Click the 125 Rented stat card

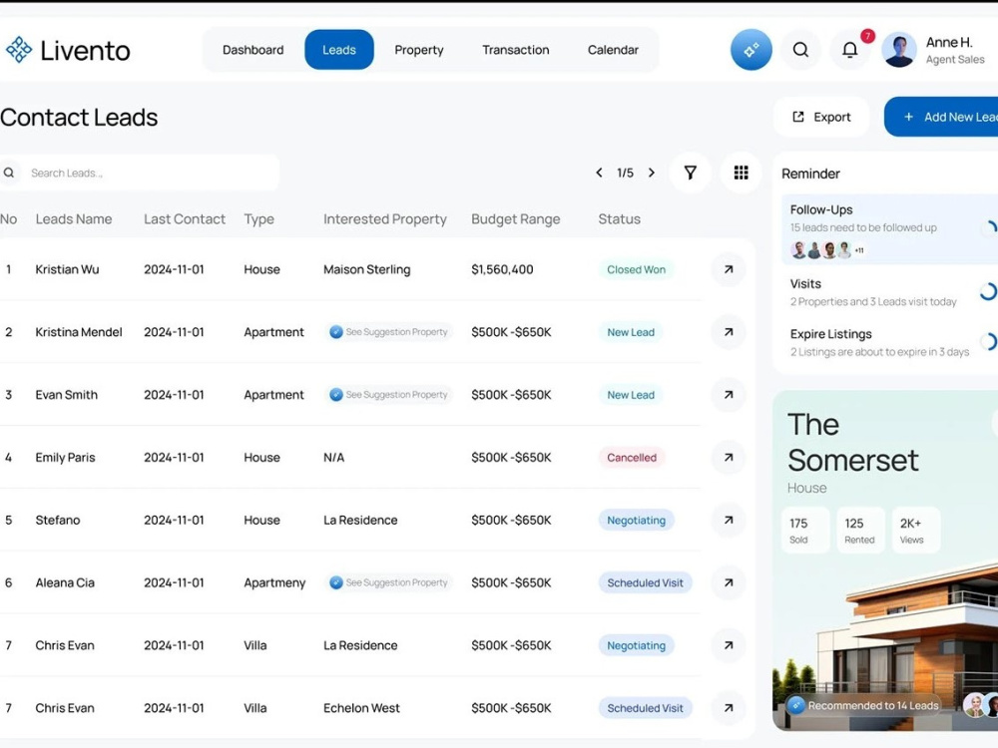(x=860, y=530)
